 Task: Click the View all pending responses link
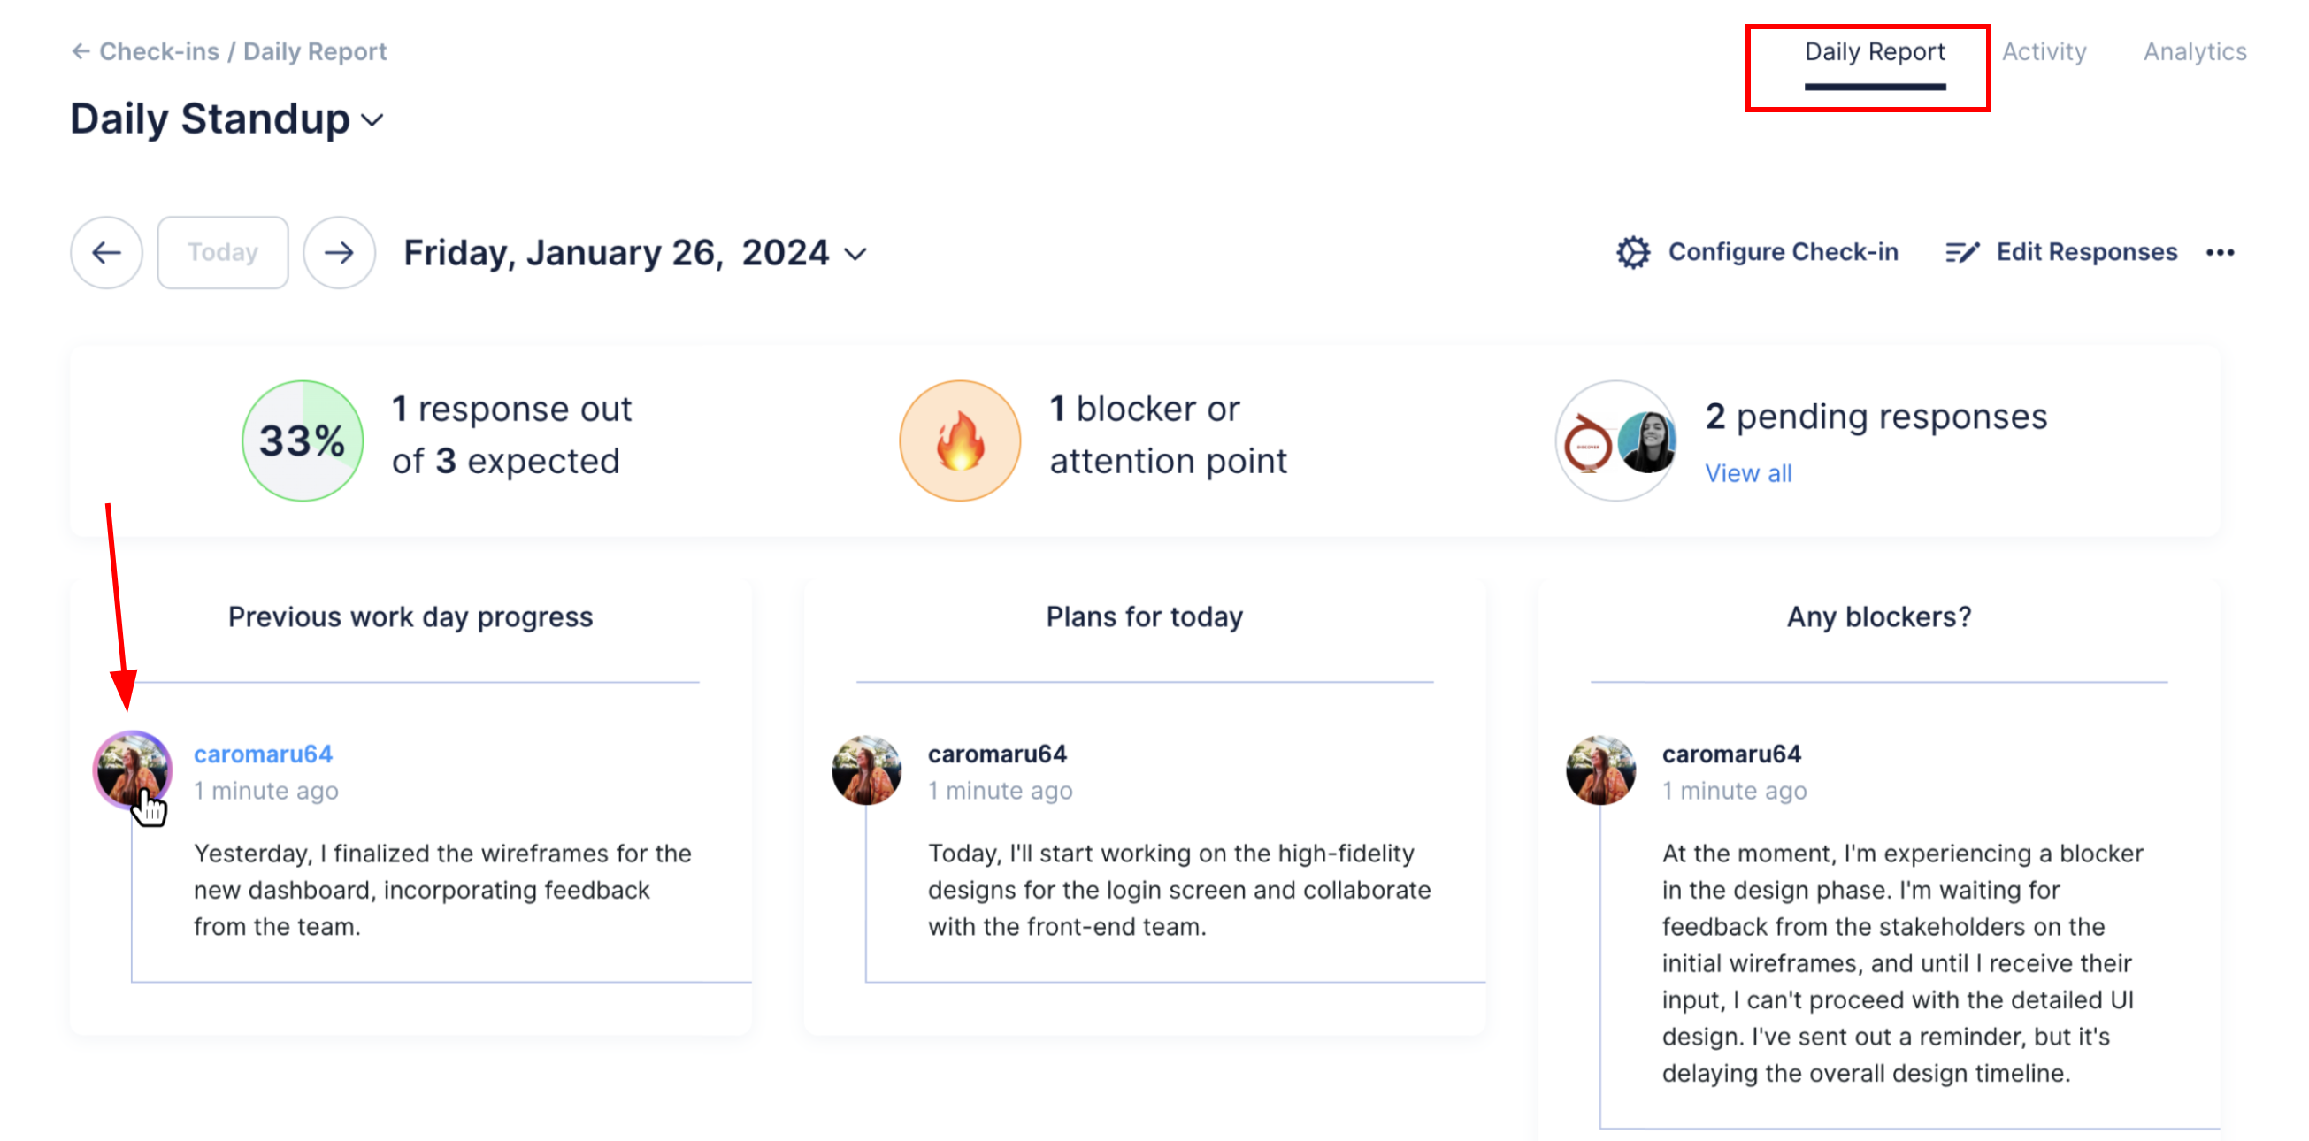point(1748,473)
